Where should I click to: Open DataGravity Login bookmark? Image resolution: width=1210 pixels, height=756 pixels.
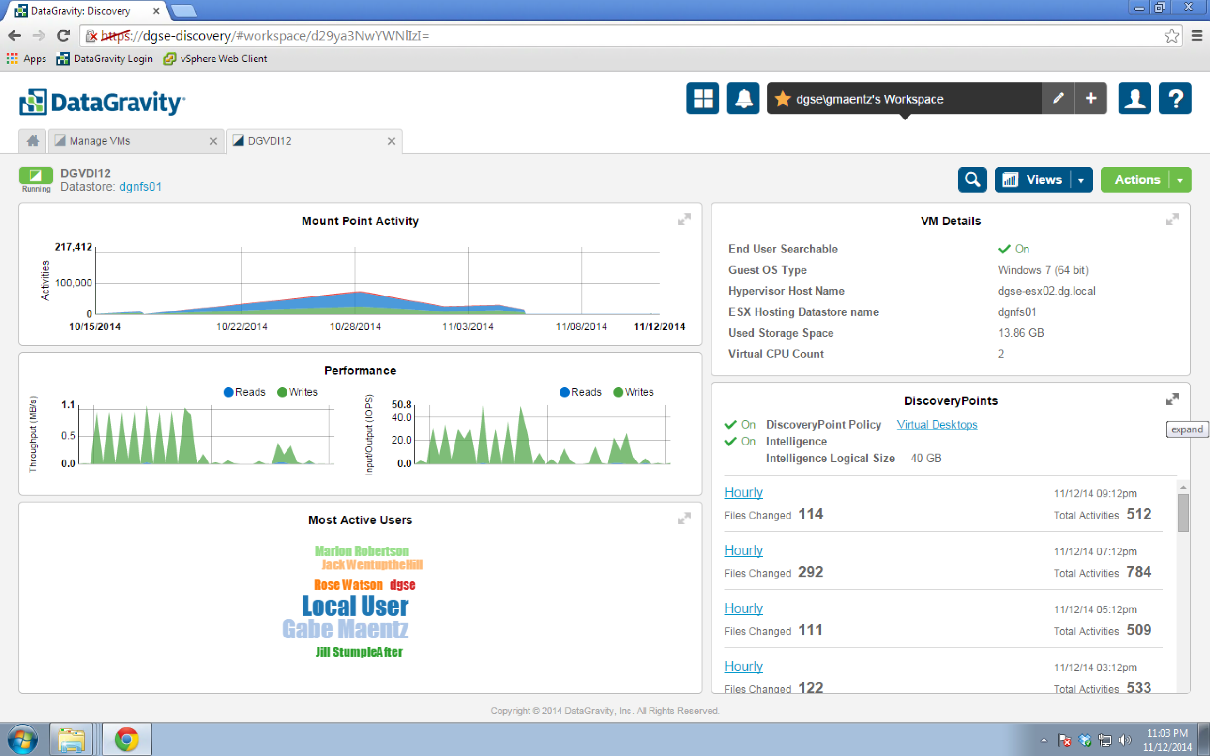point(105,59)
